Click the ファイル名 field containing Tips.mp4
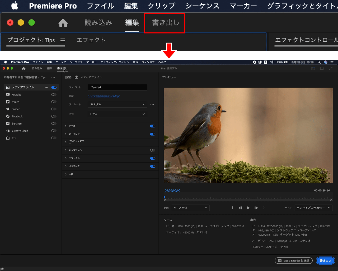The width and height of the screenshot is (338, 271). (x=118, y=87)
